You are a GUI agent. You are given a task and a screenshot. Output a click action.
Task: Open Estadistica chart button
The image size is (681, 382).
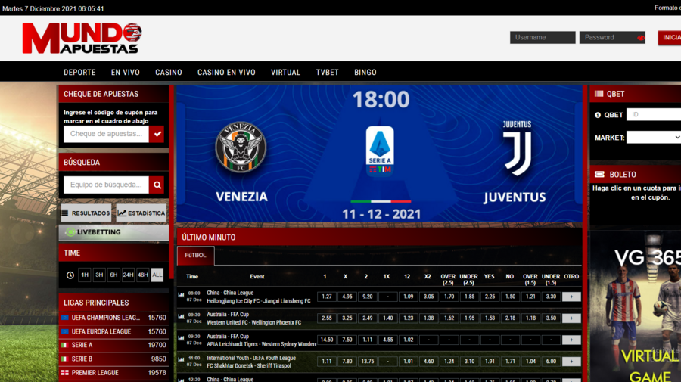tap(141, 213)
